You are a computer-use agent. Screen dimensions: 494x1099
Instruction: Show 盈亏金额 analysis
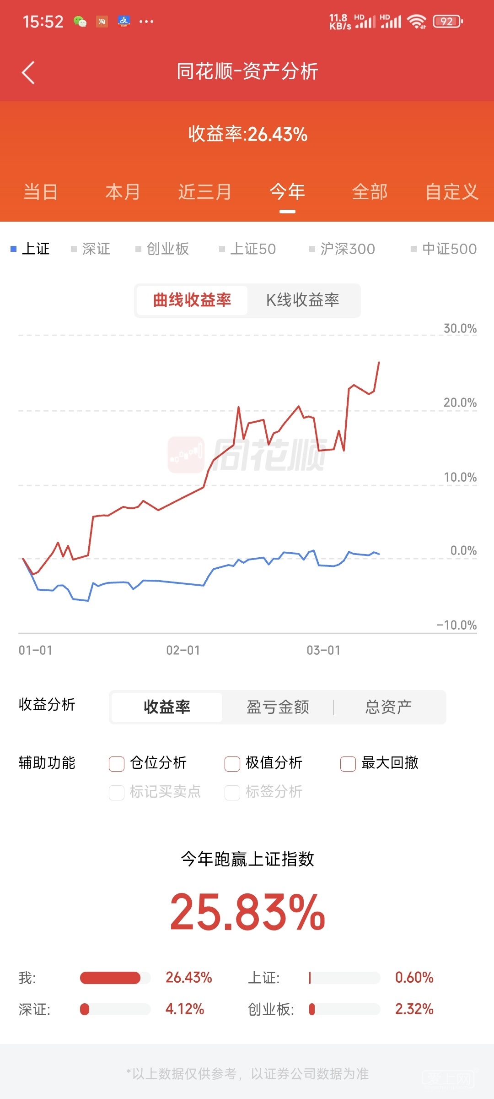[x=278, y=707]
